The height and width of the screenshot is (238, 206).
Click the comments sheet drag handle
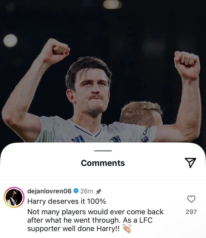tap(103, 151)
